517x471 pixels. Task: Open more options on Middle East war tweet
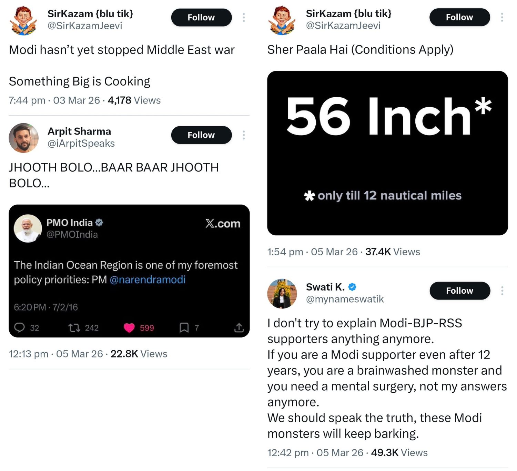[244, 17]
